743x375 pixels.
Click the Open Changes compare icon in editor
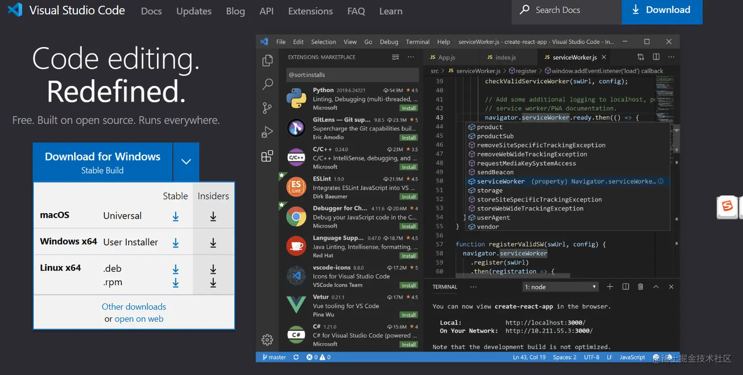click(641, 57)
